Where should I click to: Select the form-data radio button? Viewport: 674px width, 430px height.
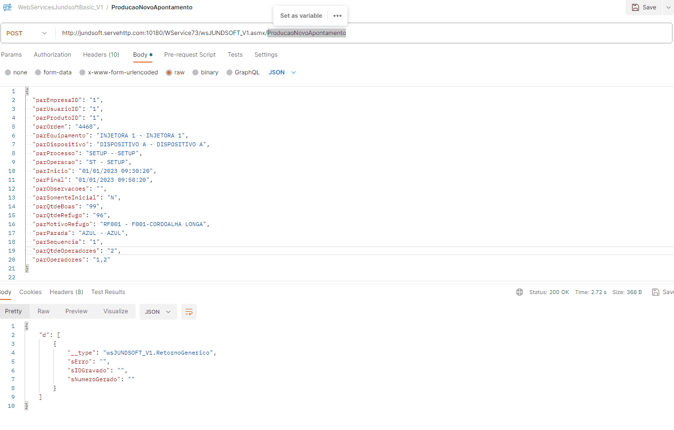(x=38, y=72)
